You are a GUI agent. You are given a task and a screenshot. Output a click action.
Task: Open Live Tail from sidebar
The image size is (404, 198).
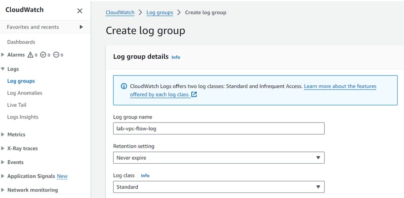tap(17, 105)
